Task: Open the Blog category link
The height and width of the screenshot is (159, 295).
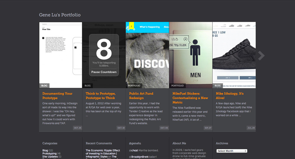Action: [45, 150]
